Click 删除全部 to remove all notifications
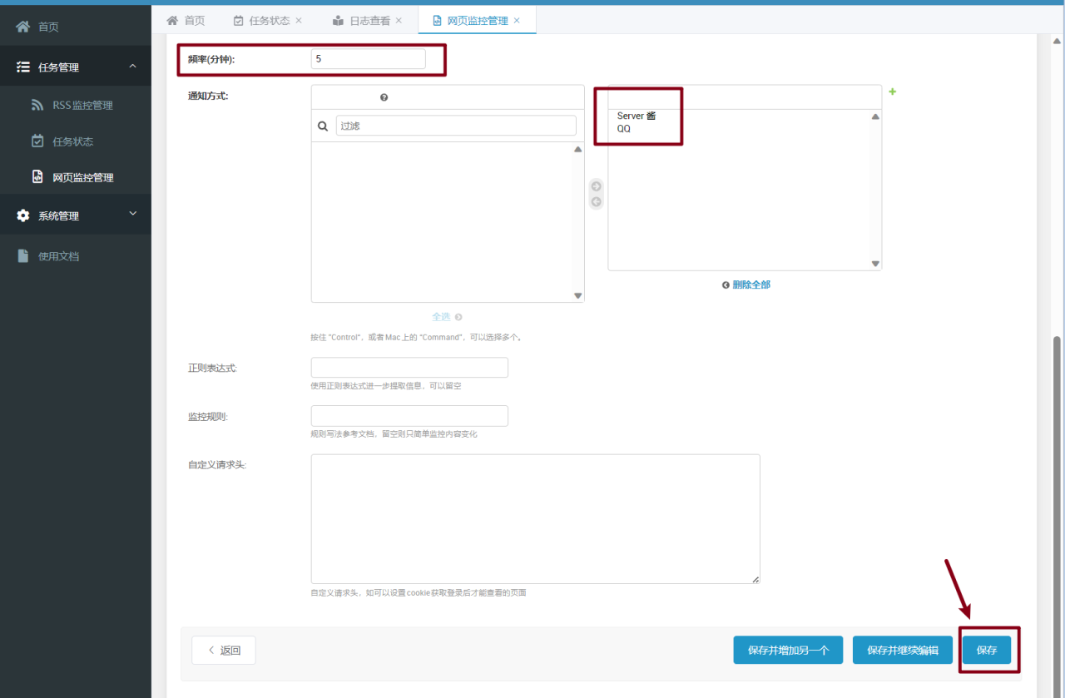The width and height of the screenshot is (1065, 698). 750,284
